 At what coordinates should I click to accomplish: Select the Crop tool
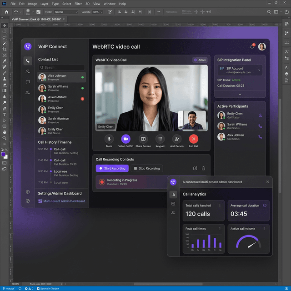coord(5,49)
